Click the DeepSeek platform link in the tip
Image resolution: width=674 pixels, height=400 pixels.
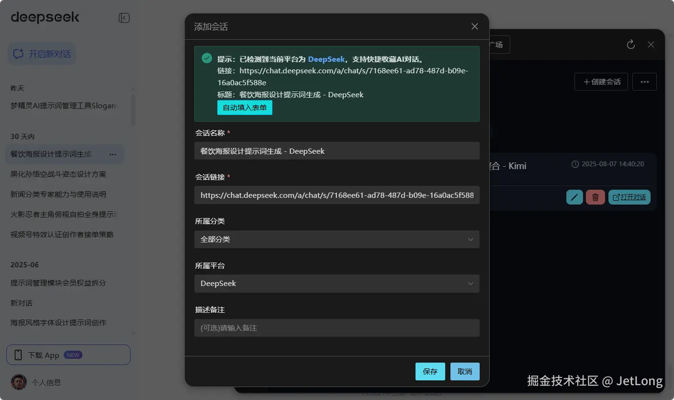tap(326, 59)
